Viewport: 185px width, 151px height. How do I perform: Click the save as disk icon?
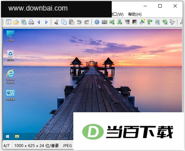click(x=24, y=22)
